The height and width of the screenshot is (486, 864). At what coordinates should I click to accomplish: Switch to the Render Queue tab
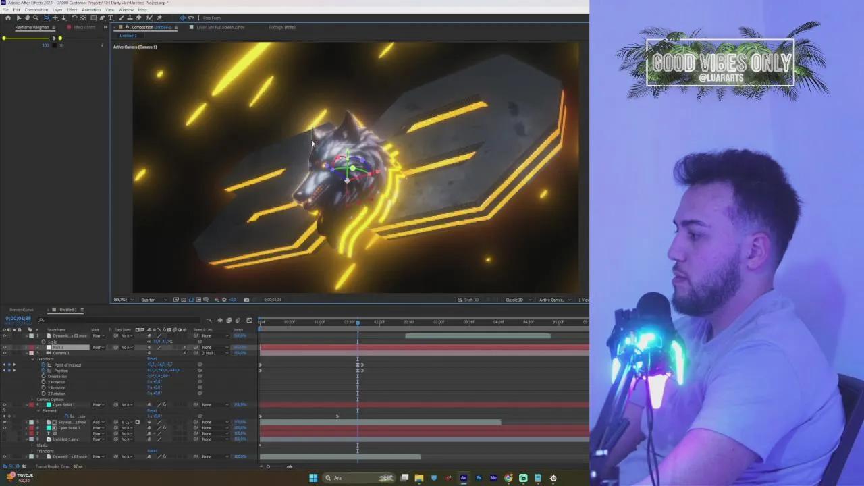pyautogui.click(x=22, y=310)
